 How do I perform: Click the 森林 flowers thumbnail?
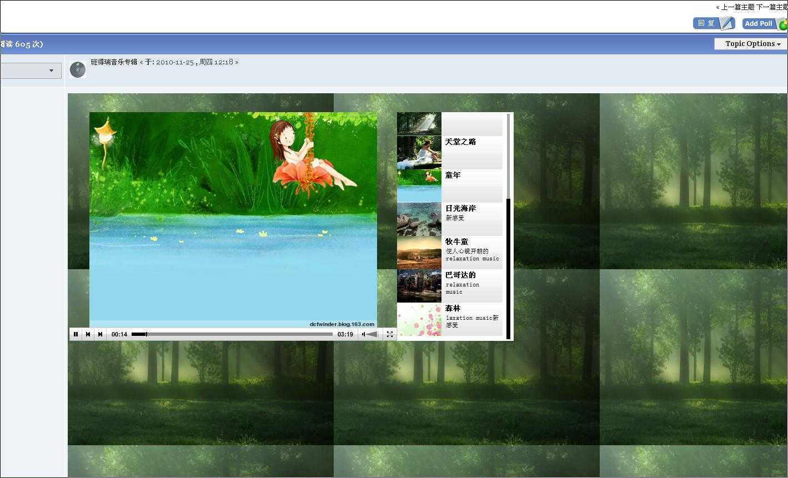click(419, 319)
